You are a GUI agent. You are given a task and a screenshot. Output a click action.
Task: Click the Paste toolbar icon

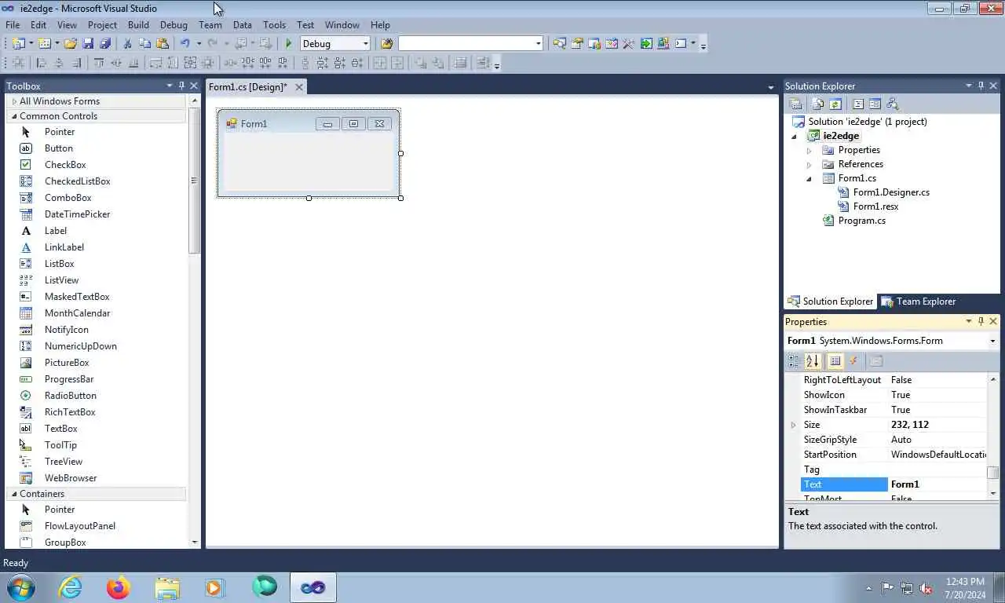[163, 43]
